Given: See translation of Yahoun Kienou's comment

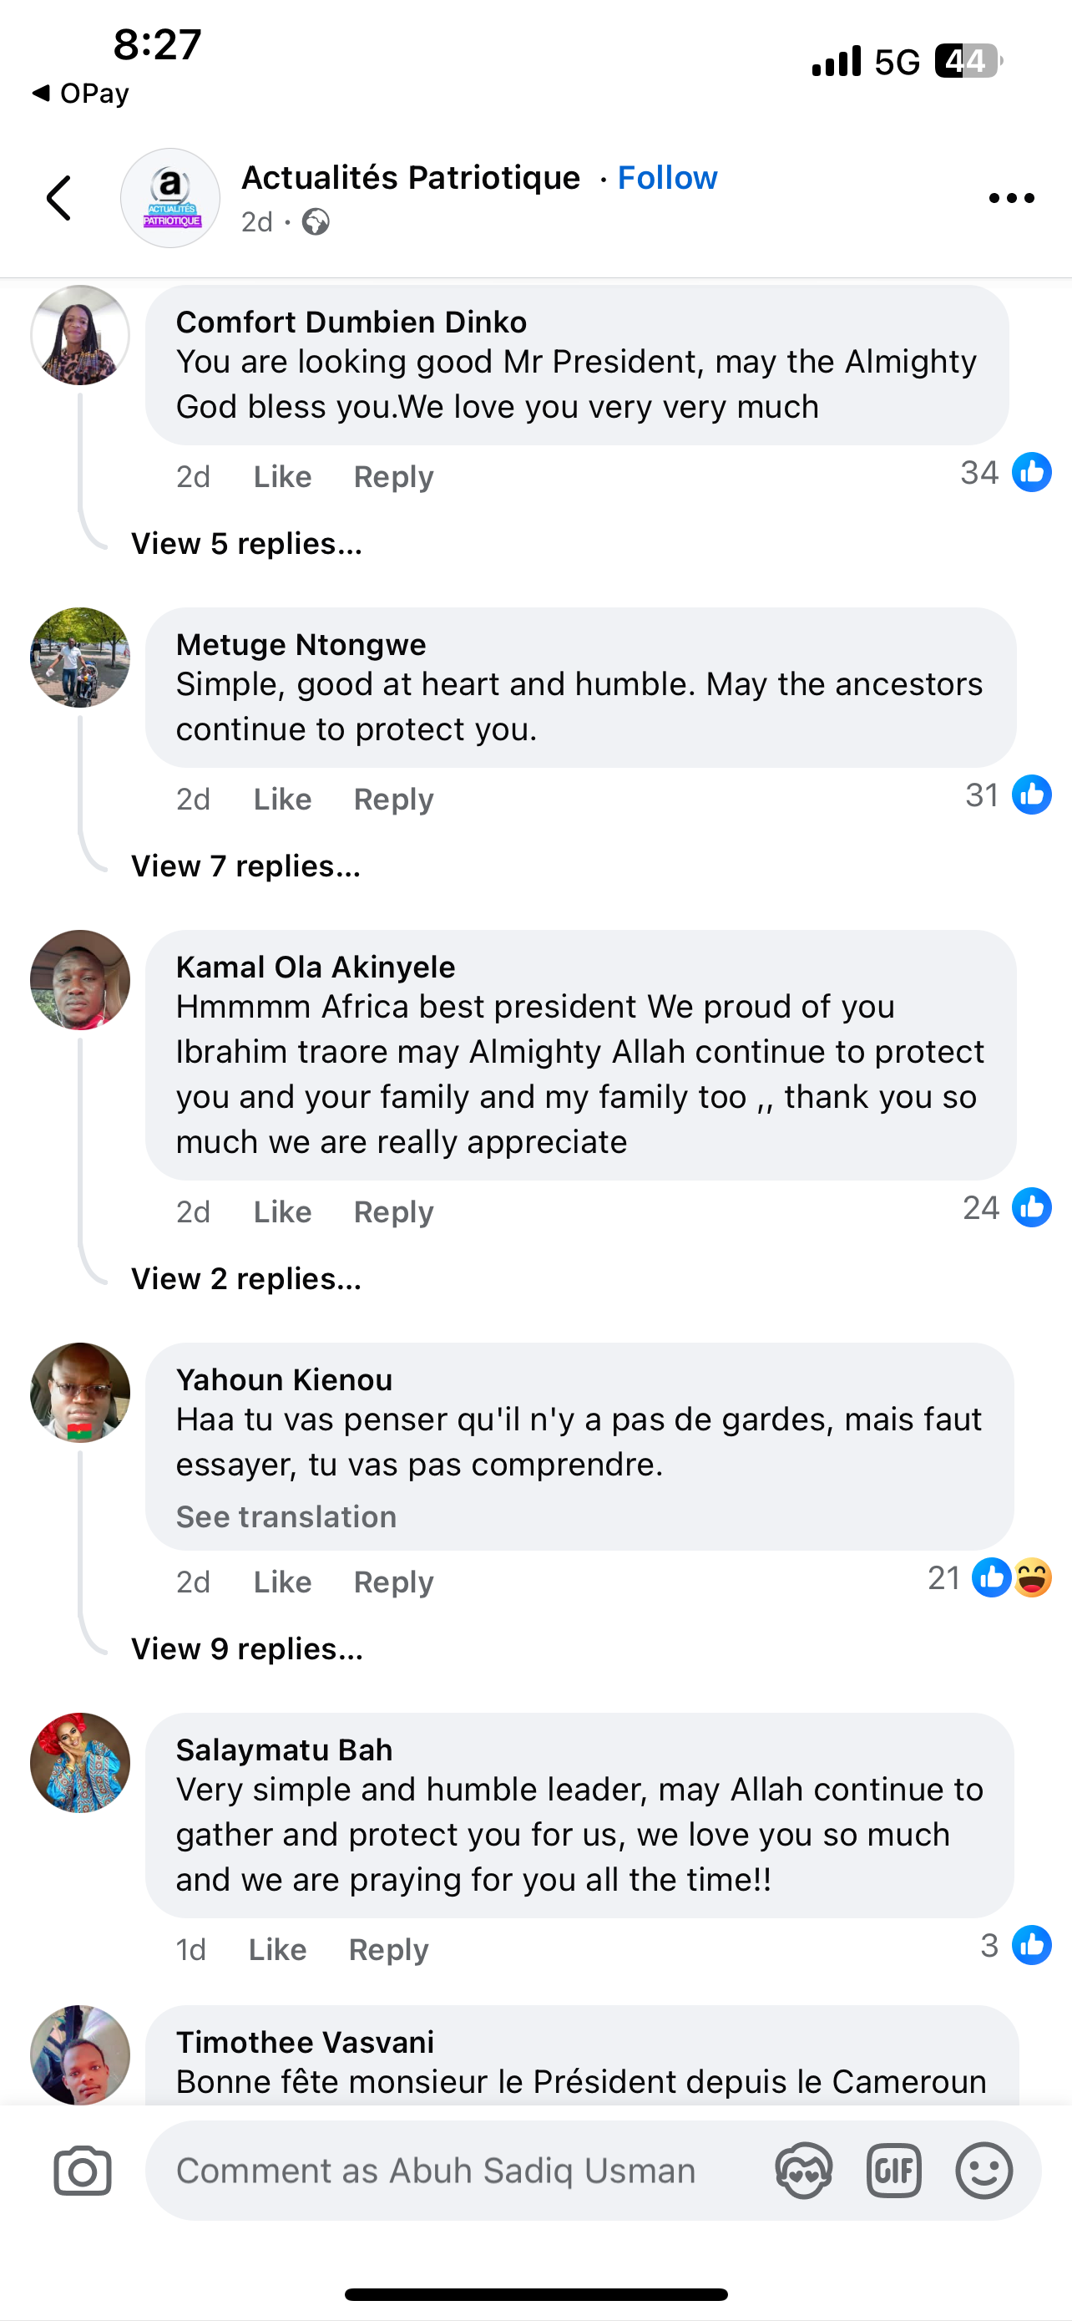Looking at the screenshot, I should [286, 1517].
